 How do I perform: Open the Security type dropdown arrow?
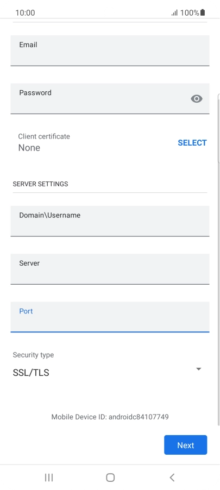click(x=198, y=369)
